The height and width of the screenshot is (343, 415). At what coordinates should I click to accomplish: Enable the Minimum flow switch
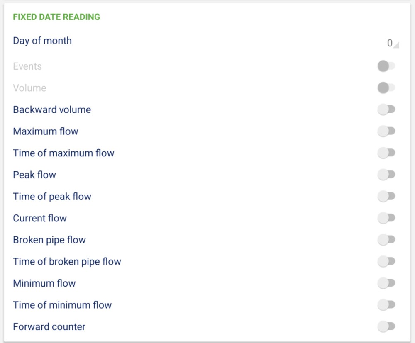point(386,283)
